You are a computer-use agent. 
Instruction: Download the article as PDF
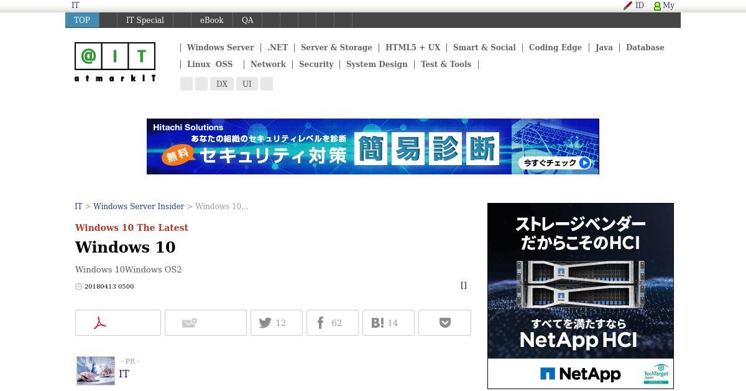[118, 323]
